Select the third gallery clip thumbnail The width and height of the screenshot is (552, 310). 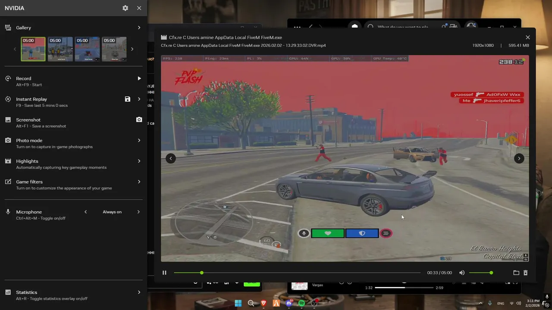[87, 49]
